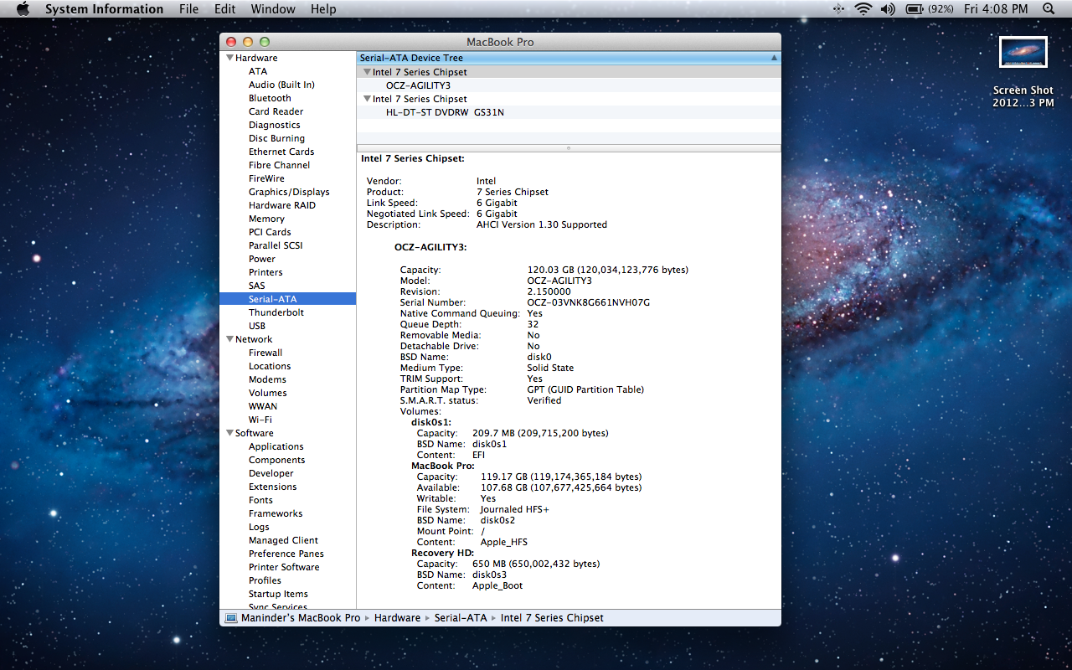This screenshot has width=1072, height=670.
Task: Select Power in the sidebar
Action: click(x=261, y=259)
